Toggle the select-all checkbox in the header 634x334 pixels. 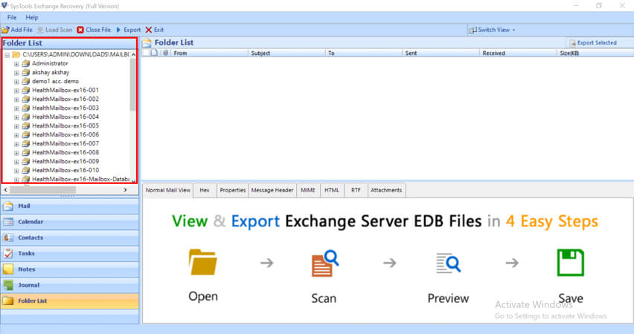point(146,53)
